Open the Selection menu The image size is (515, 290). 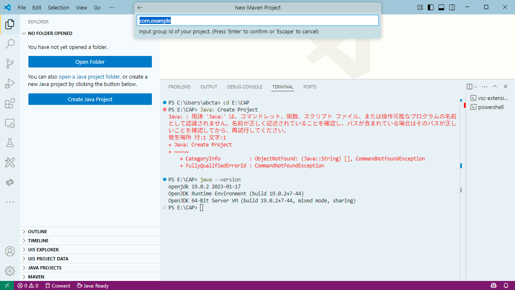click(x=58, y=7)
